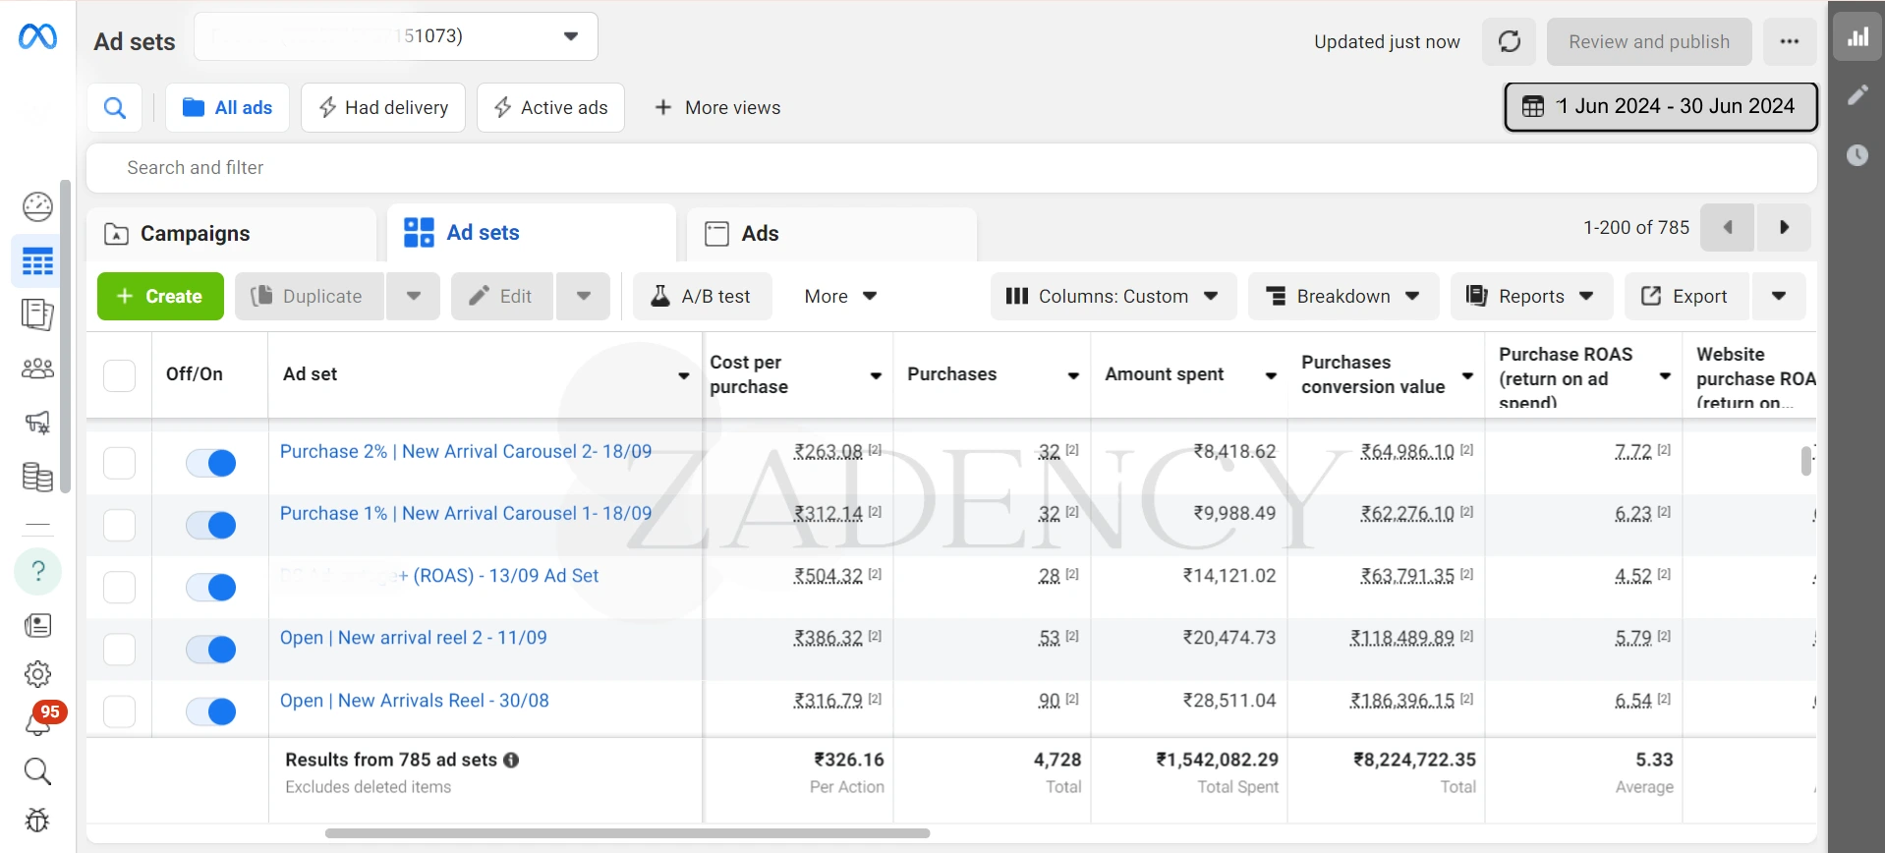This screenshot has width=1885, height=853.
Task: Open Ads reporting document icon in sidebar
Action: tap(37, 314)
